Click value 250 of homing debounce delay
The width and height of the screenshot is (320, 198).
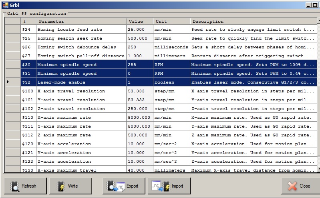(x=140, y=47)
